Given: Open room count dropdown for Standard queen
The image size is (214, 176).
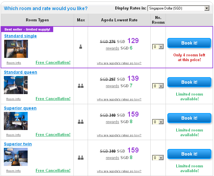Looking at the screenshot, I should click(158, 86).
